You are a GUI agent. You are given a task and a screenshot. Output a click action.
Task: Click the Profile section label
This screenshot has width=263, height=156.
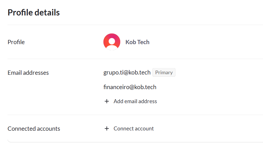[16, 42]
